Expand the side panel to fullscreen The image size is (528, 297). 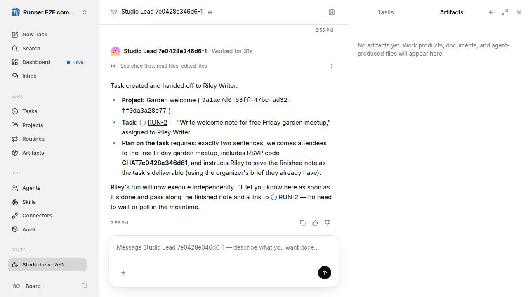[505, 12]
